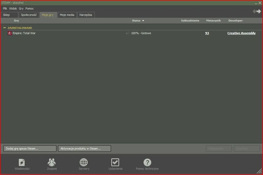Click the 100% - Gotowe status text
The width and height of the screenshot is (263, 175).
coord(141,33)
